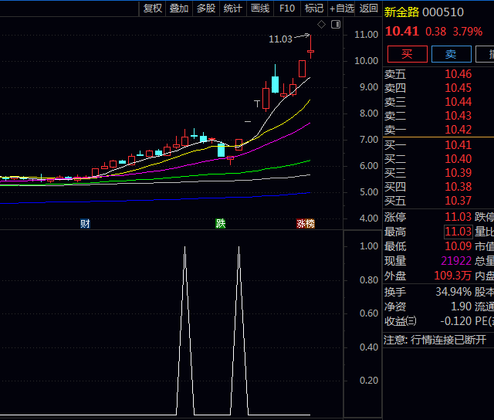
Task: Open the 多股 multi-stock view
Action: (x=205, y=8)
